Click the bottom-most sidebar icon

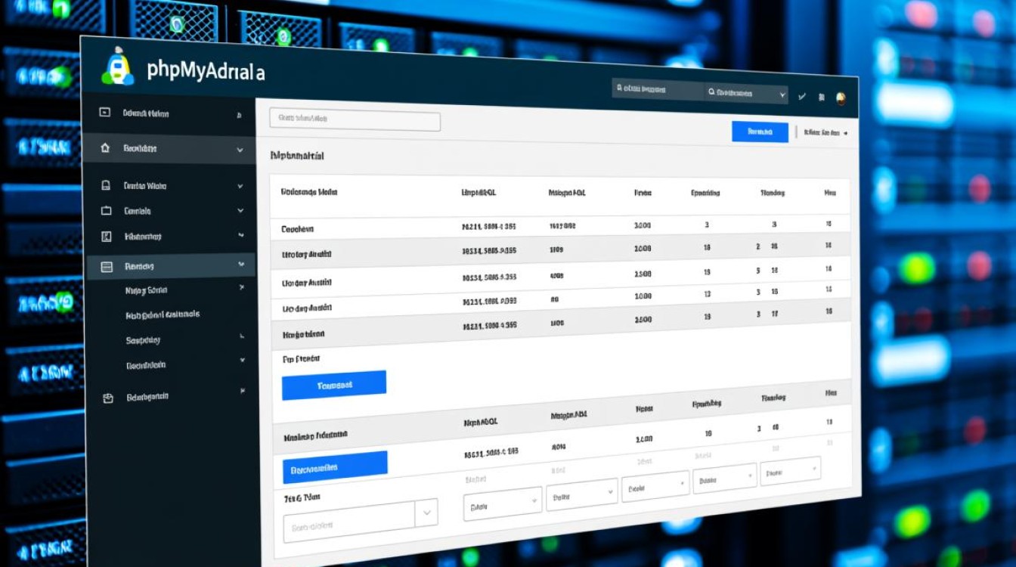click(107, 398)
